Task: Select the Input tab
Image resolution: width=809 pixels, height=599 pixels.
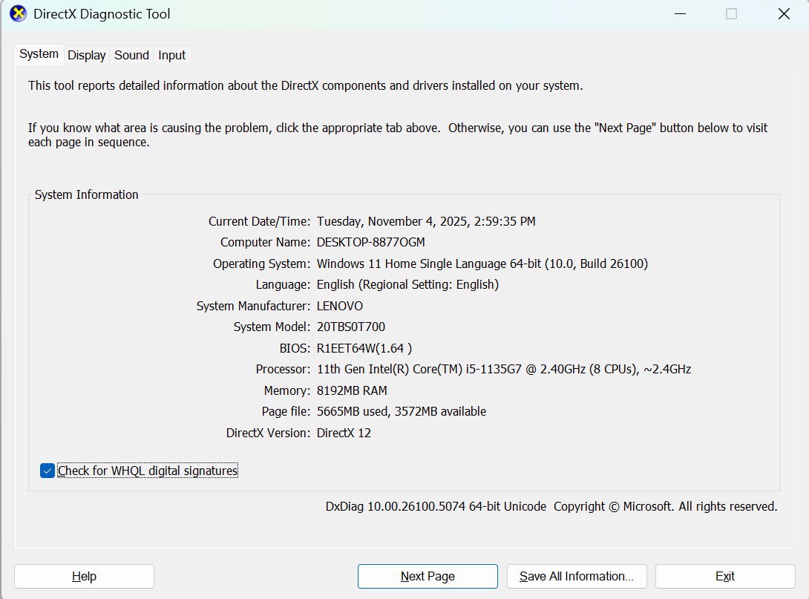Action: pos(171,54)
